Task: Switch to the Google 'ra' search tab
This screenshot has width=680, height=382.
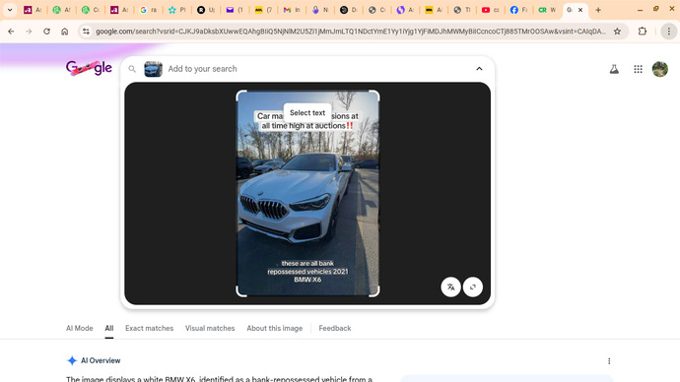Action: tap(148, 10)
